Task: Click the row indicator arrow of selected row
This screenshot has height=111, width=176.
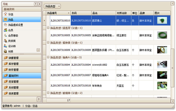Action: click(x=45, y=20)
